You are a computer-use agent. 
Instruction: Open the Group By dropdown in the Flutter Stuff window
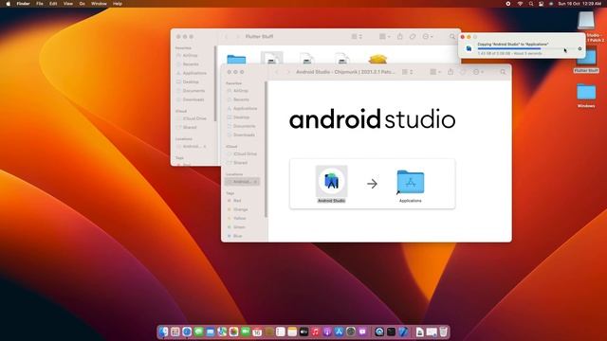click(x=384, y=36)
